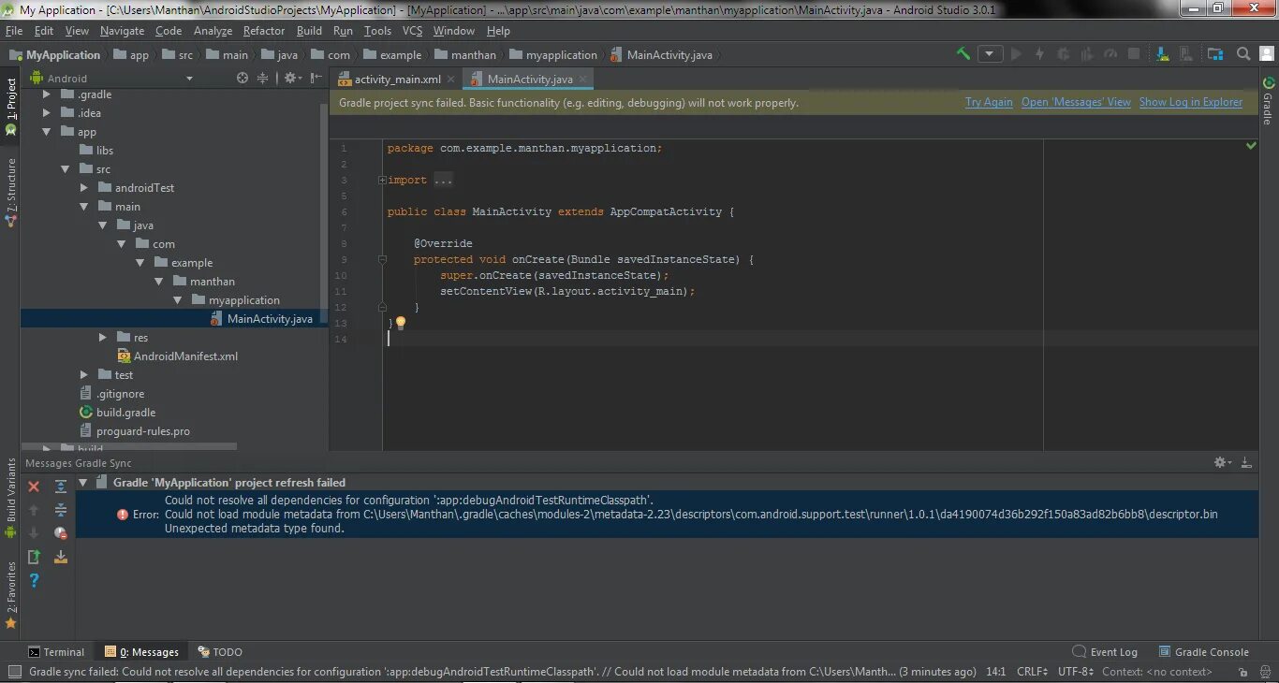Click scroll from source target icon
Image resolution: width=1279 pixels, height=683 pixels.
[x=243, y=79]
